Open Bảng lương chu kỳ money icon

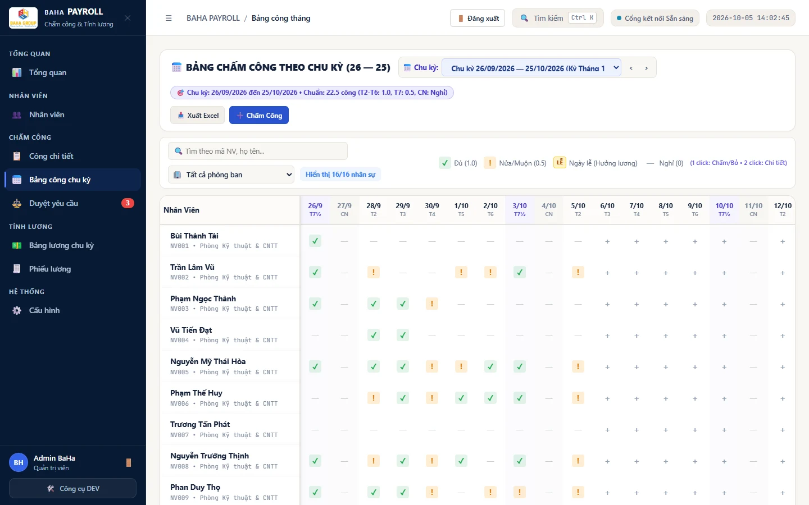coord(17,245)
